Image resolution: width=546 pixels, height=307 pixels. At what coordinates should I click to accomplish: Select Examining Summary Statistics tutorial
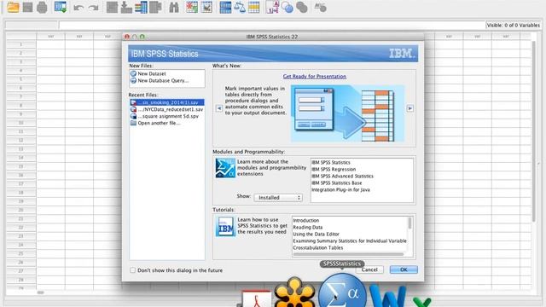pos(350,240)
